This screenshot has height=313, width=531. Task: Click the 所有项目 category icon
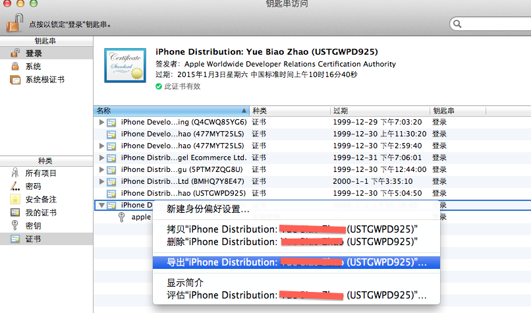[x=15, y=173]
